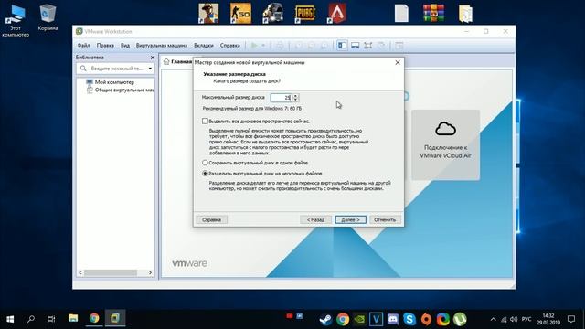This screenshot has width=585, height=329.
Task: Select split virtual disk into multiple files
Action: [x=205, y=174]
